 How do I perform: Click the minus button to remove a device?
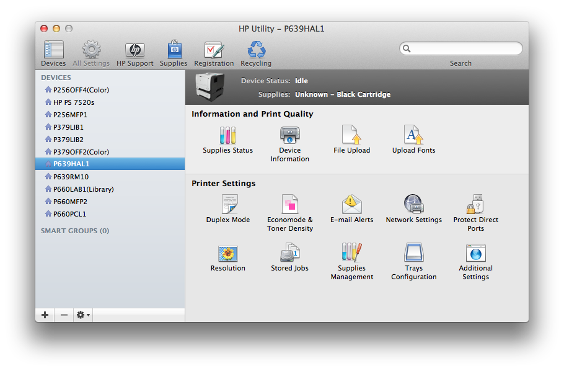[64, 315]
